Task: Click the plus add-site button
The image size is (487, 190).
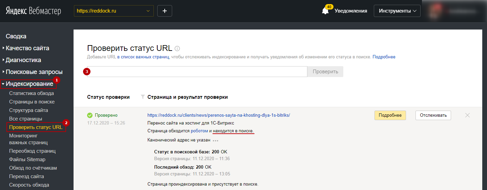Action: click(165, 11)
